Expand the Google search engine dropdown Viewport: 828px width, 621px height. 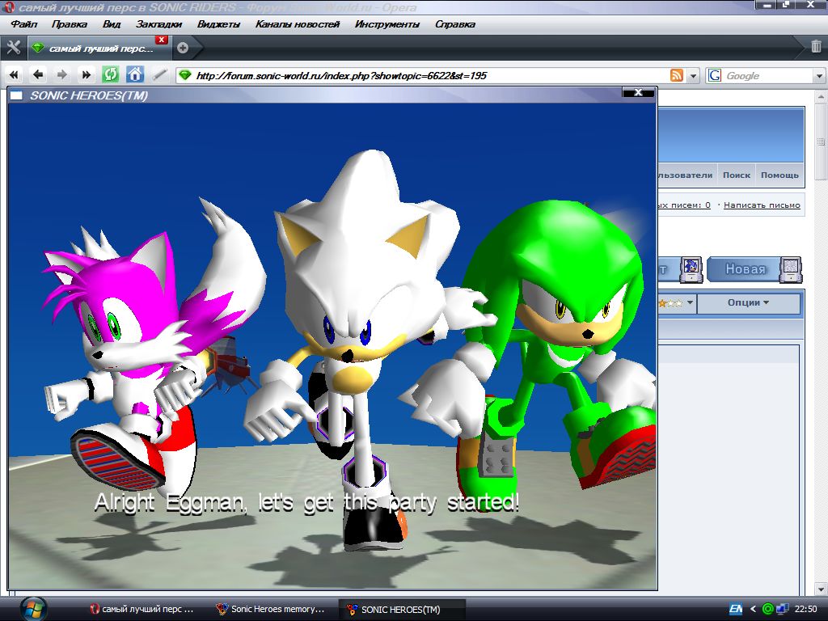[x=817, y=75]
